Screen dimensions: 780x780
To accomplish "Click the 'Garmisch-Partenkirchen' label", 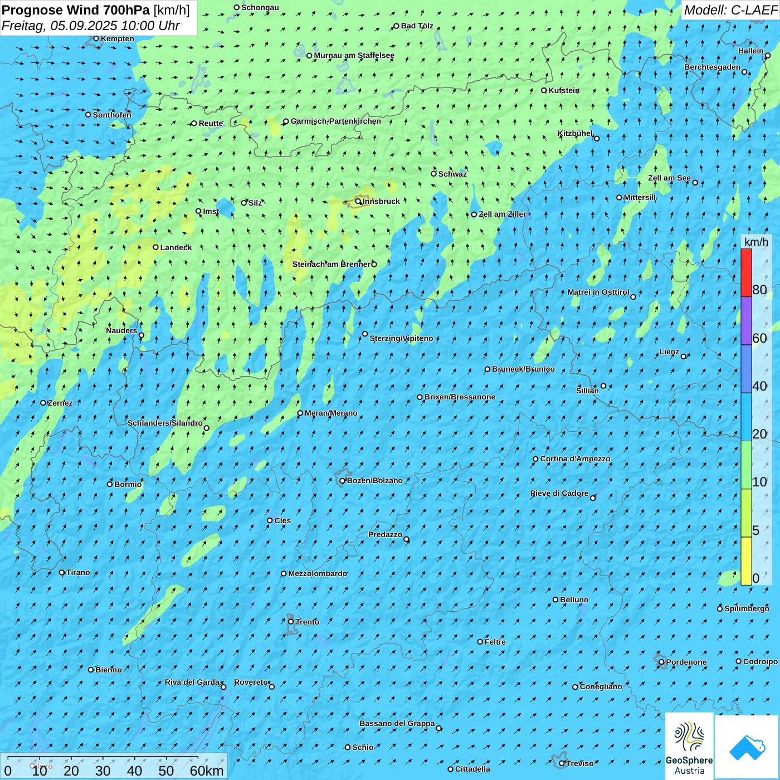I will tap(336, 121).
